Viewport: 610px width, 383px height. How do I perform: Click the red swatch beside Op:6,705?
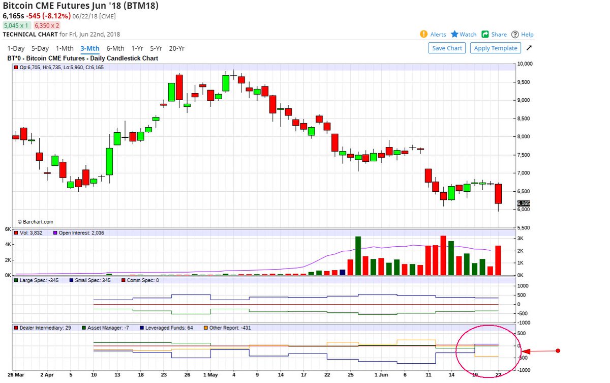(16, 67)
